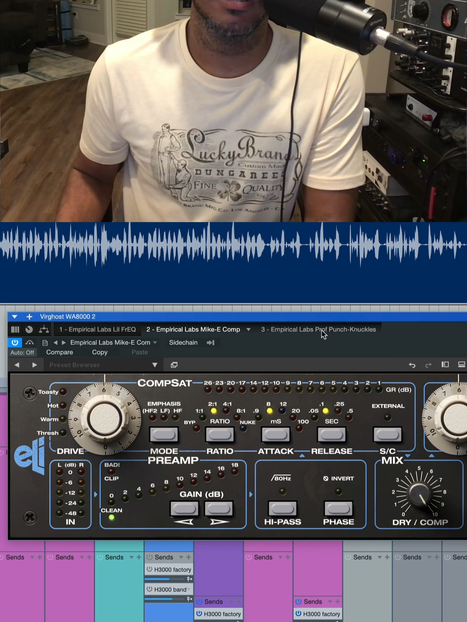Go to previous preset with left arrow
The image size is (467, 622).
pyautogui.click(x=55, y=343)
